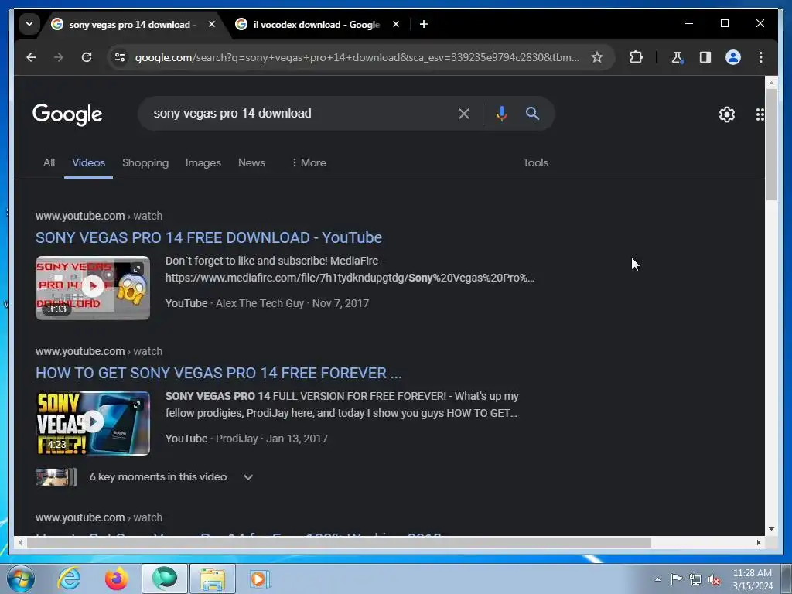Open Google quick settings gear

[x=727, y=114]
